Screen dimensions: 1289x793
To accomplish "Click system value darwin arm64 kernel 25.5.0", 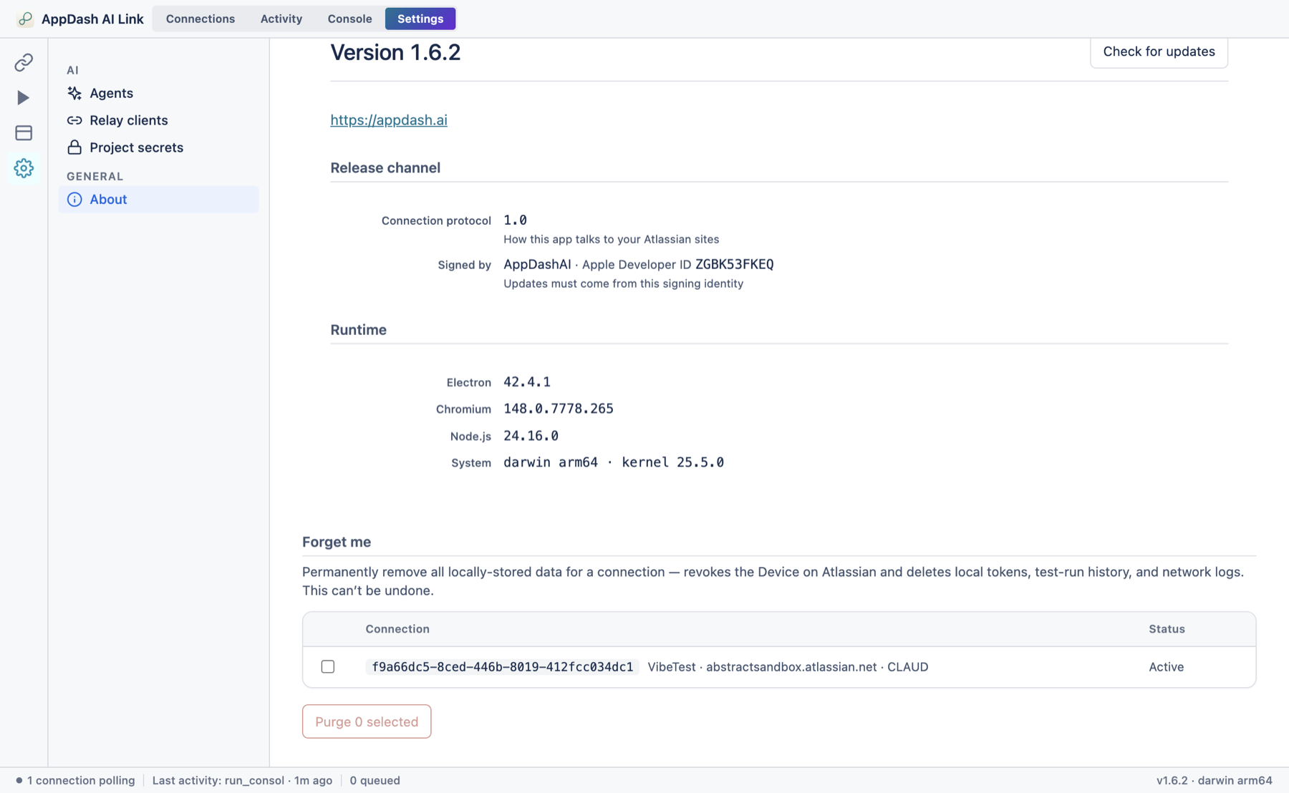I will pyautogui.click(x=614, y=462).
